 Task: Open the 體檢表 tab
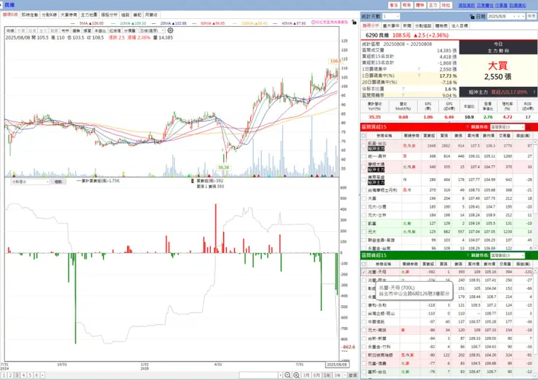pyautogui.click(x=441, y=25)
